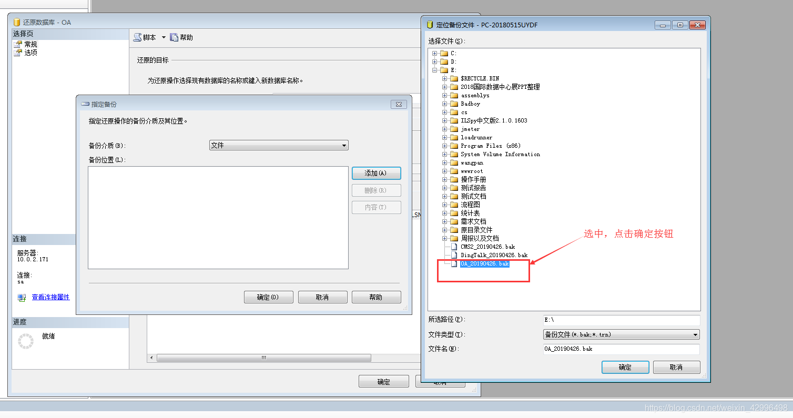Click the wangpan folder icon

pyautogui.click(x=454, y=162)
